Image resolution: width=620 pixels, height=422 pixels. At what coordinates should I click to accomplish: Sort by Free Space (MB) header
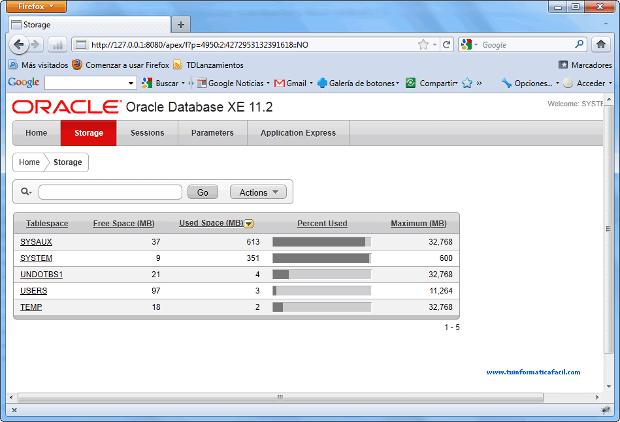pyautogui.click(x=123, y=224)
